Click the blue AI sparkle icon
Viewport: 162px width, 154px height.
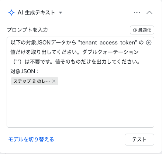click(11, 13)
